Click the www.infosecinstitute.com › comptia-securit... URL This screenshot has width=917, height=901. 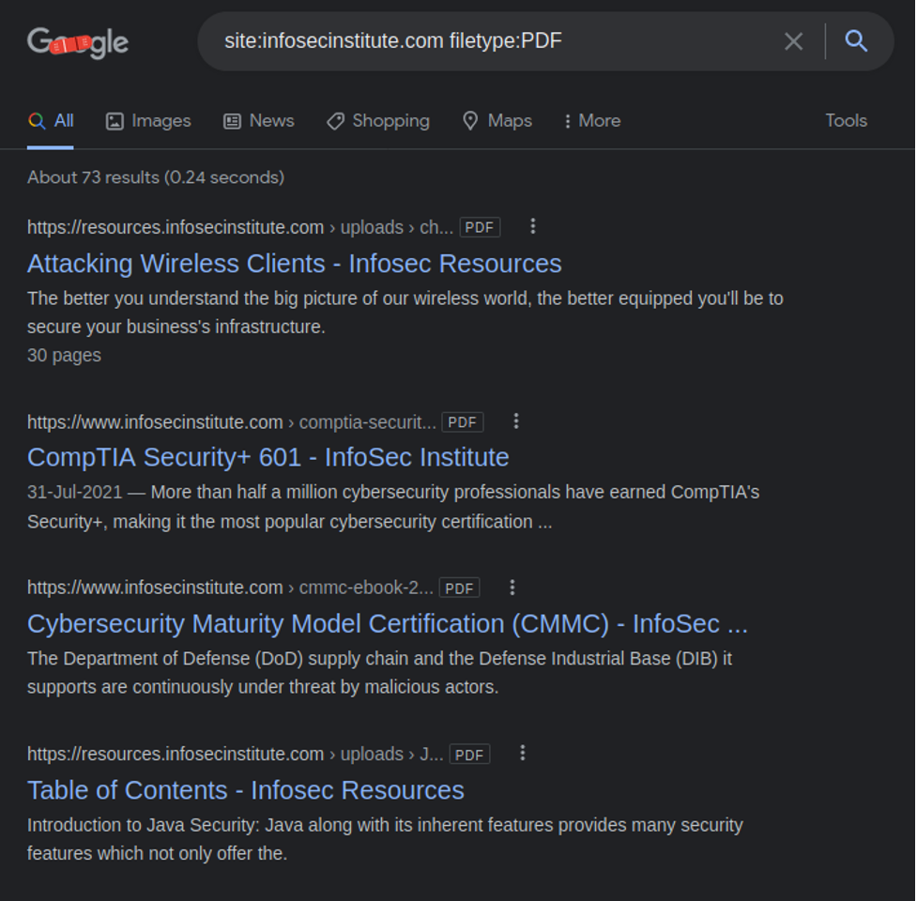click(232, 422)
